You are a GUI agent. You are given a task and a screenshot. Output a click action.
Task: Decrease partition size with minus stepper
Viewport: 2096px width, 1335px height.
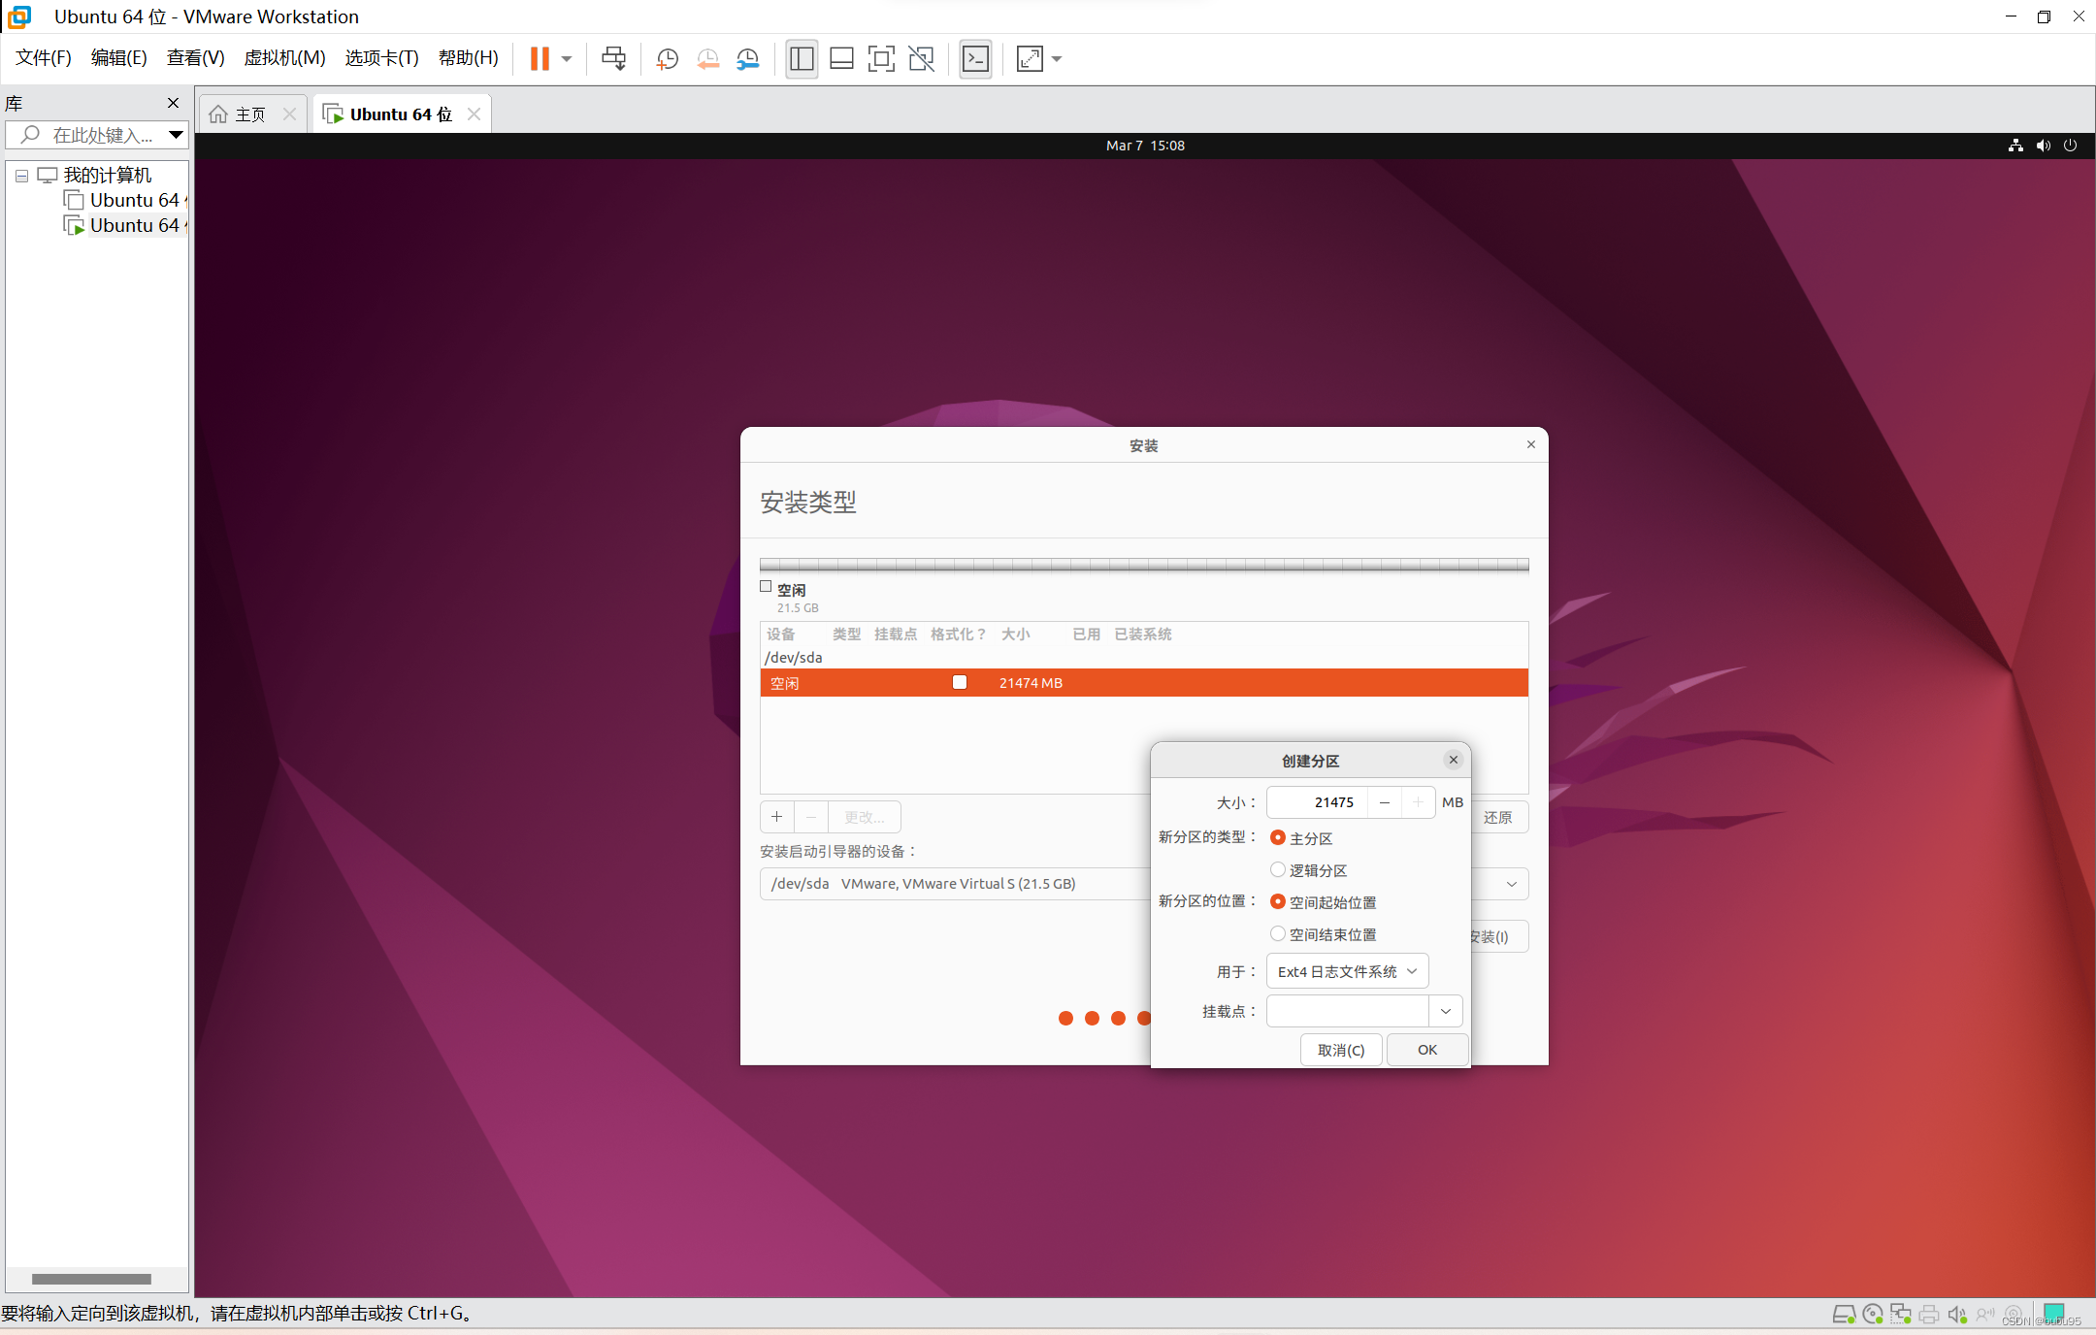pos(1385,802)
